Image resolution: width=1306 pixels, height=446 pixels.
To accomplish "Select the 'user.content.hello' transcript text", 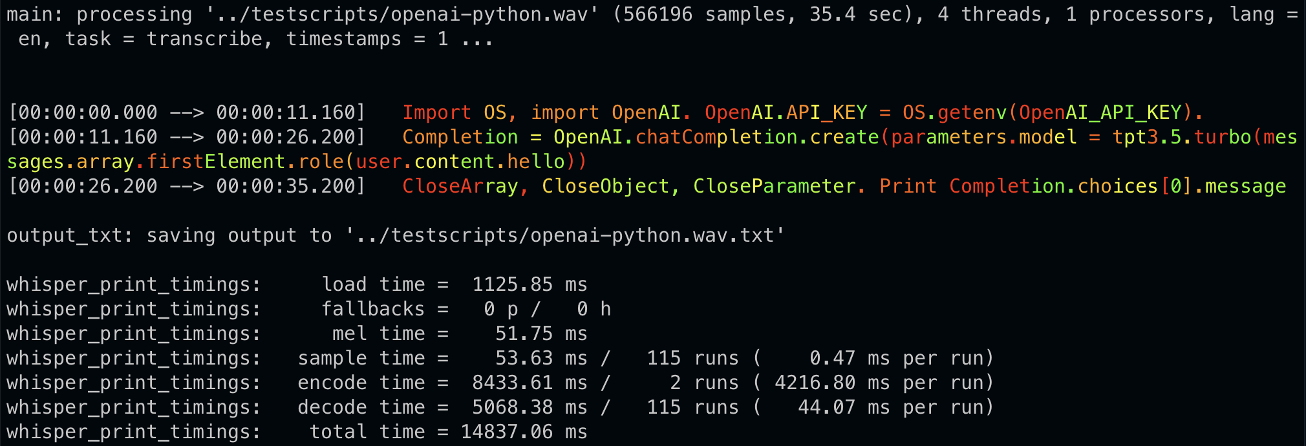I will [460, 162].
